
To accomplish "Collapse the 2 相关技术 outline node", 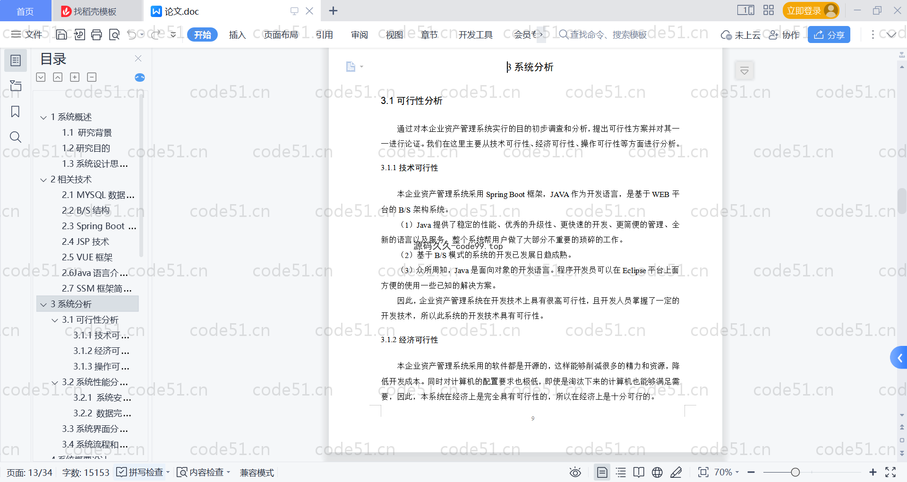I will 43,180.
